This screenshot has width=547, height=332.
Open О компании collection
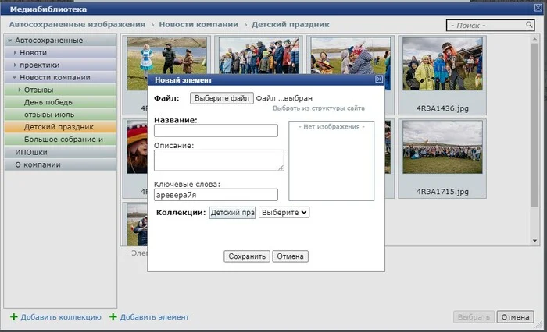click(x=60, y=164)
